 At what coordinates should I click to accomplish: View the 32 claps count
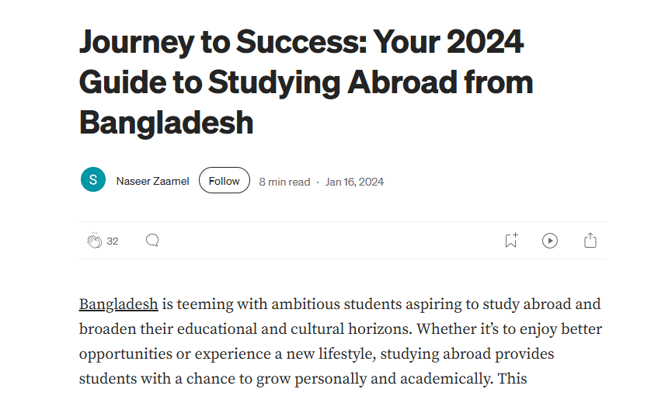pyautogui.click(x=113, y=241)
